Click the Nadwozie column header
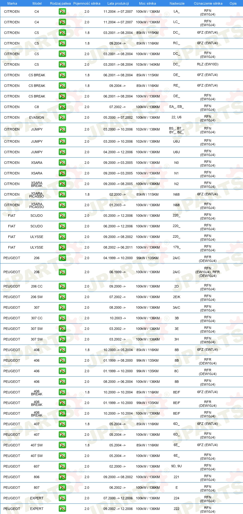Screen dimensions: 243x514 click(177, 3)
